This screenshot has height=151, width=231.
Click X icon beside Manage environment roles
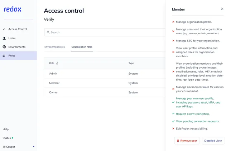pos(173,89)
